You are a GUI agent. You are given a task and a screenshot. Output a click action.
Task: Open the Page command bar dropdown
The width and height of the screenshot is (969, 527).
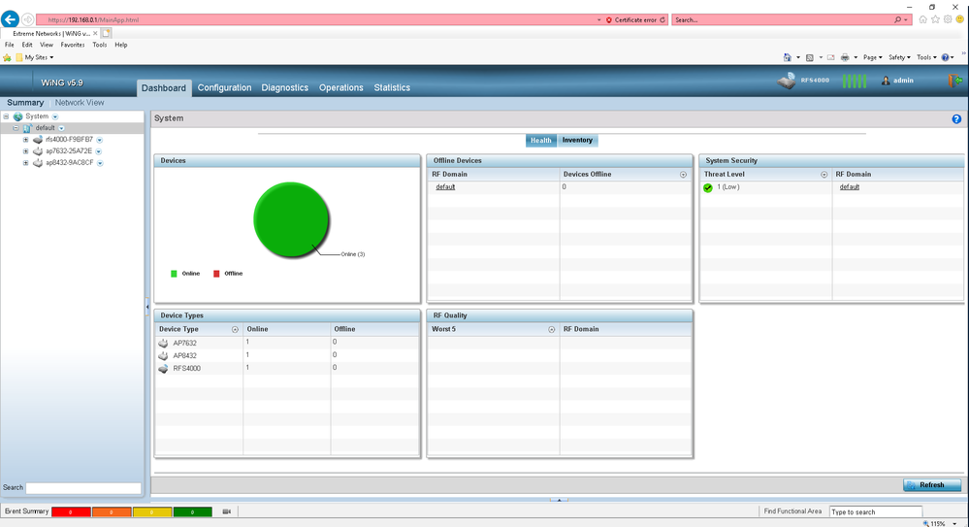(873, 57)
